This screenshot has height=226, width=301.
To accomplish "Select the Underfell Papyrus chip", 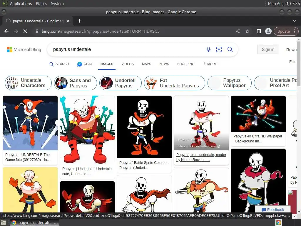I will click(120, 83).
